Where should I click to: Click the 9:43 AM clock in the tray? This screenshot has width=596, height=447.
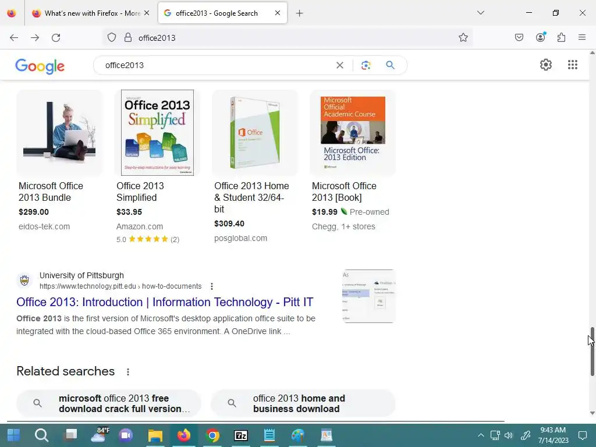point(553,430)
